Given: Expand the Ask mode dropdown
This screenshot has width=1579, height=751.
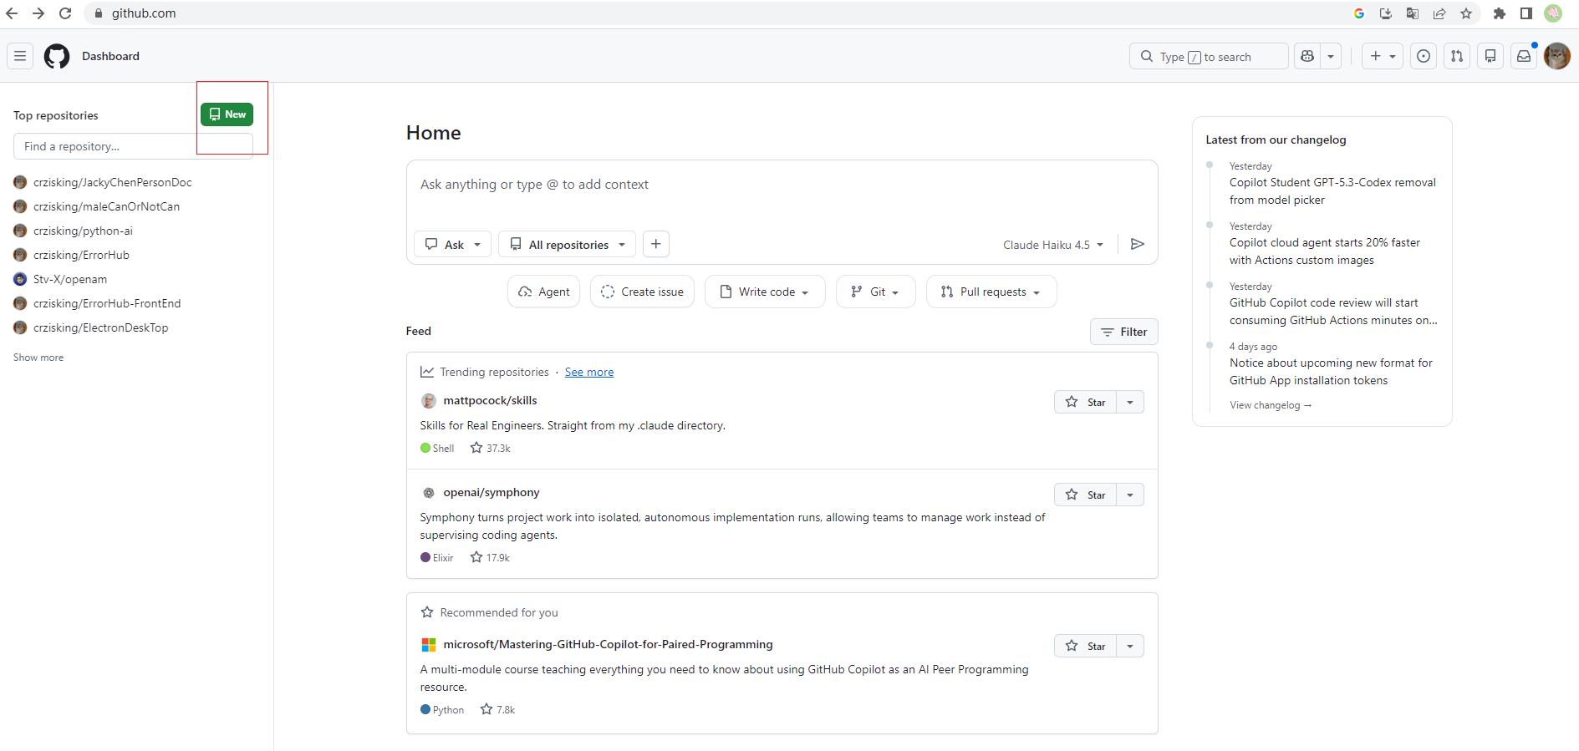Looking at the screenshot, I should (452, 244).
